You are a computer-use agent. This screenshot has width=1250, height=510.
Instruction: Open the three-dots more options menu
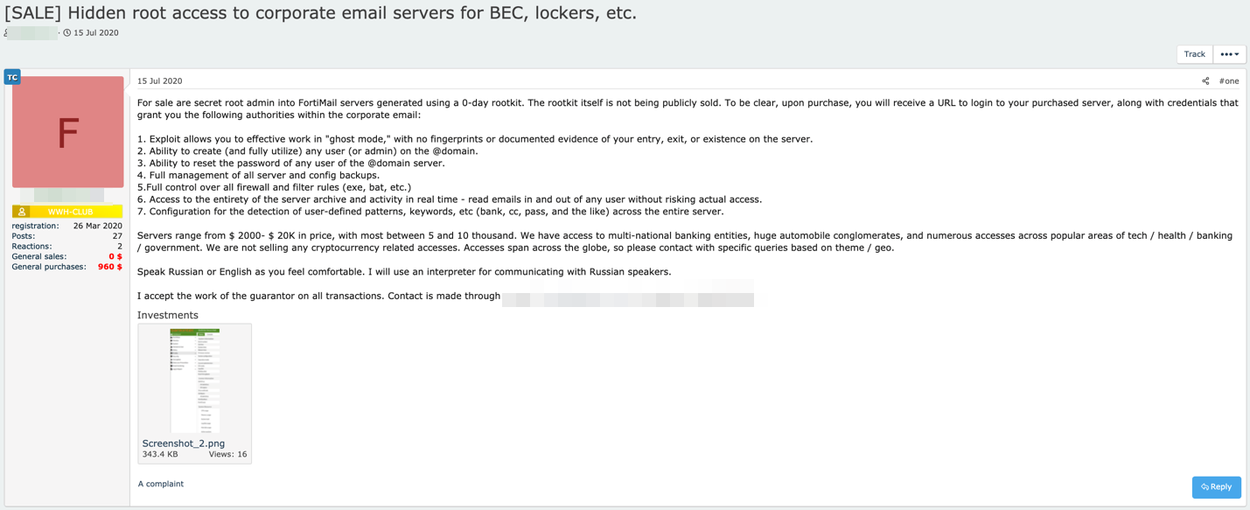tap(1229, 54)
